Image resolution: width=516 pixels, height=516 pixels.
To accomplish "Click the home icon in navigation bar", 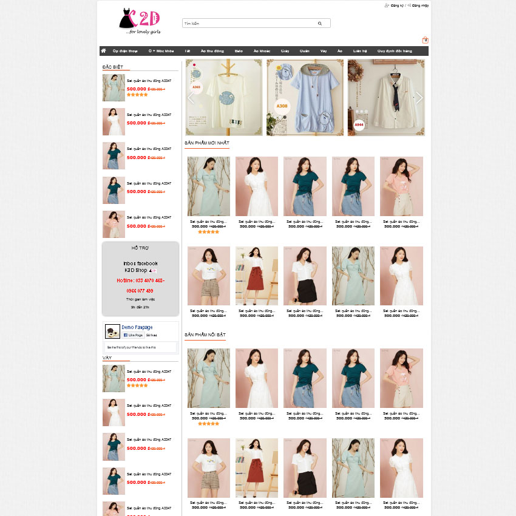I will [104, 51].
